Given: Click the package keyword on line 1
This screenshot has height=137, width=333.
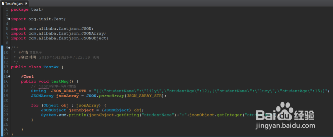Looking at the screenshot, I should click(x=20, y=9).
